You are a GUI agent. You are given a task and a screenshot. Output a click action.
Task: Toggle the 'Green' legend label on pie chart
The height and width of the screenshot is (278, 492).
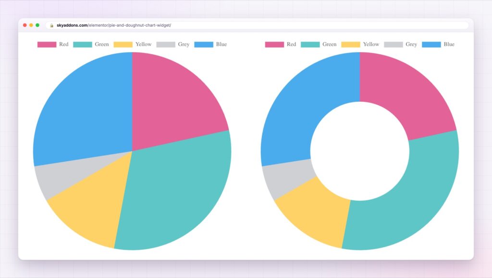click(x=102, y=44)
